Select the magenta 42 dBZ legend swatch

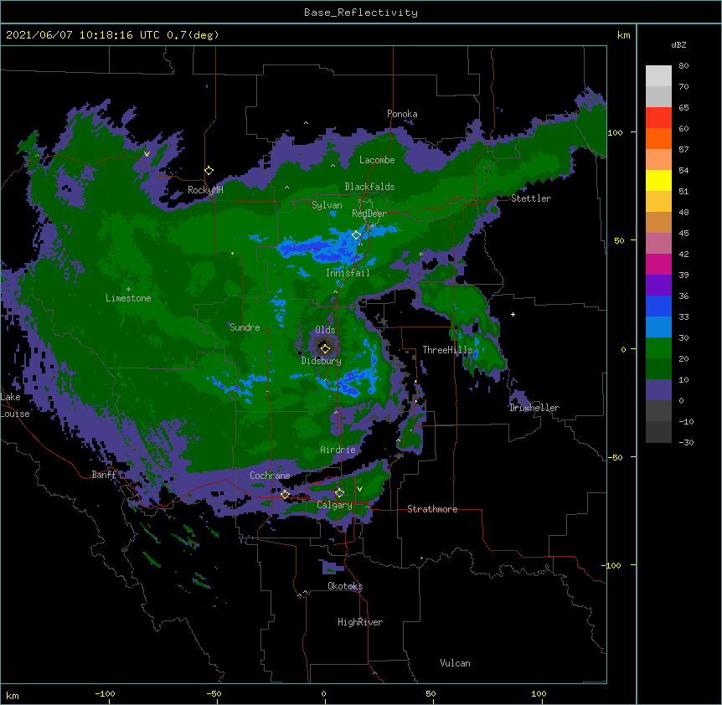click(x=658, y=264)
